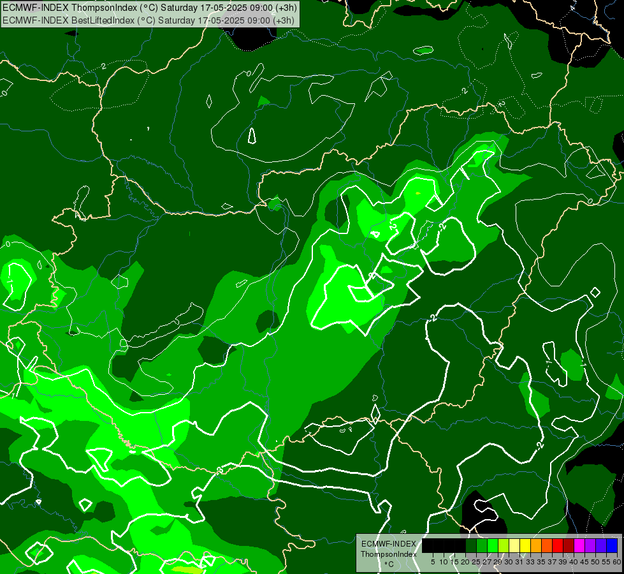Click the legend tick label 60
The image size is (624, 574).
pyautogui.click(x=617, y=562)
